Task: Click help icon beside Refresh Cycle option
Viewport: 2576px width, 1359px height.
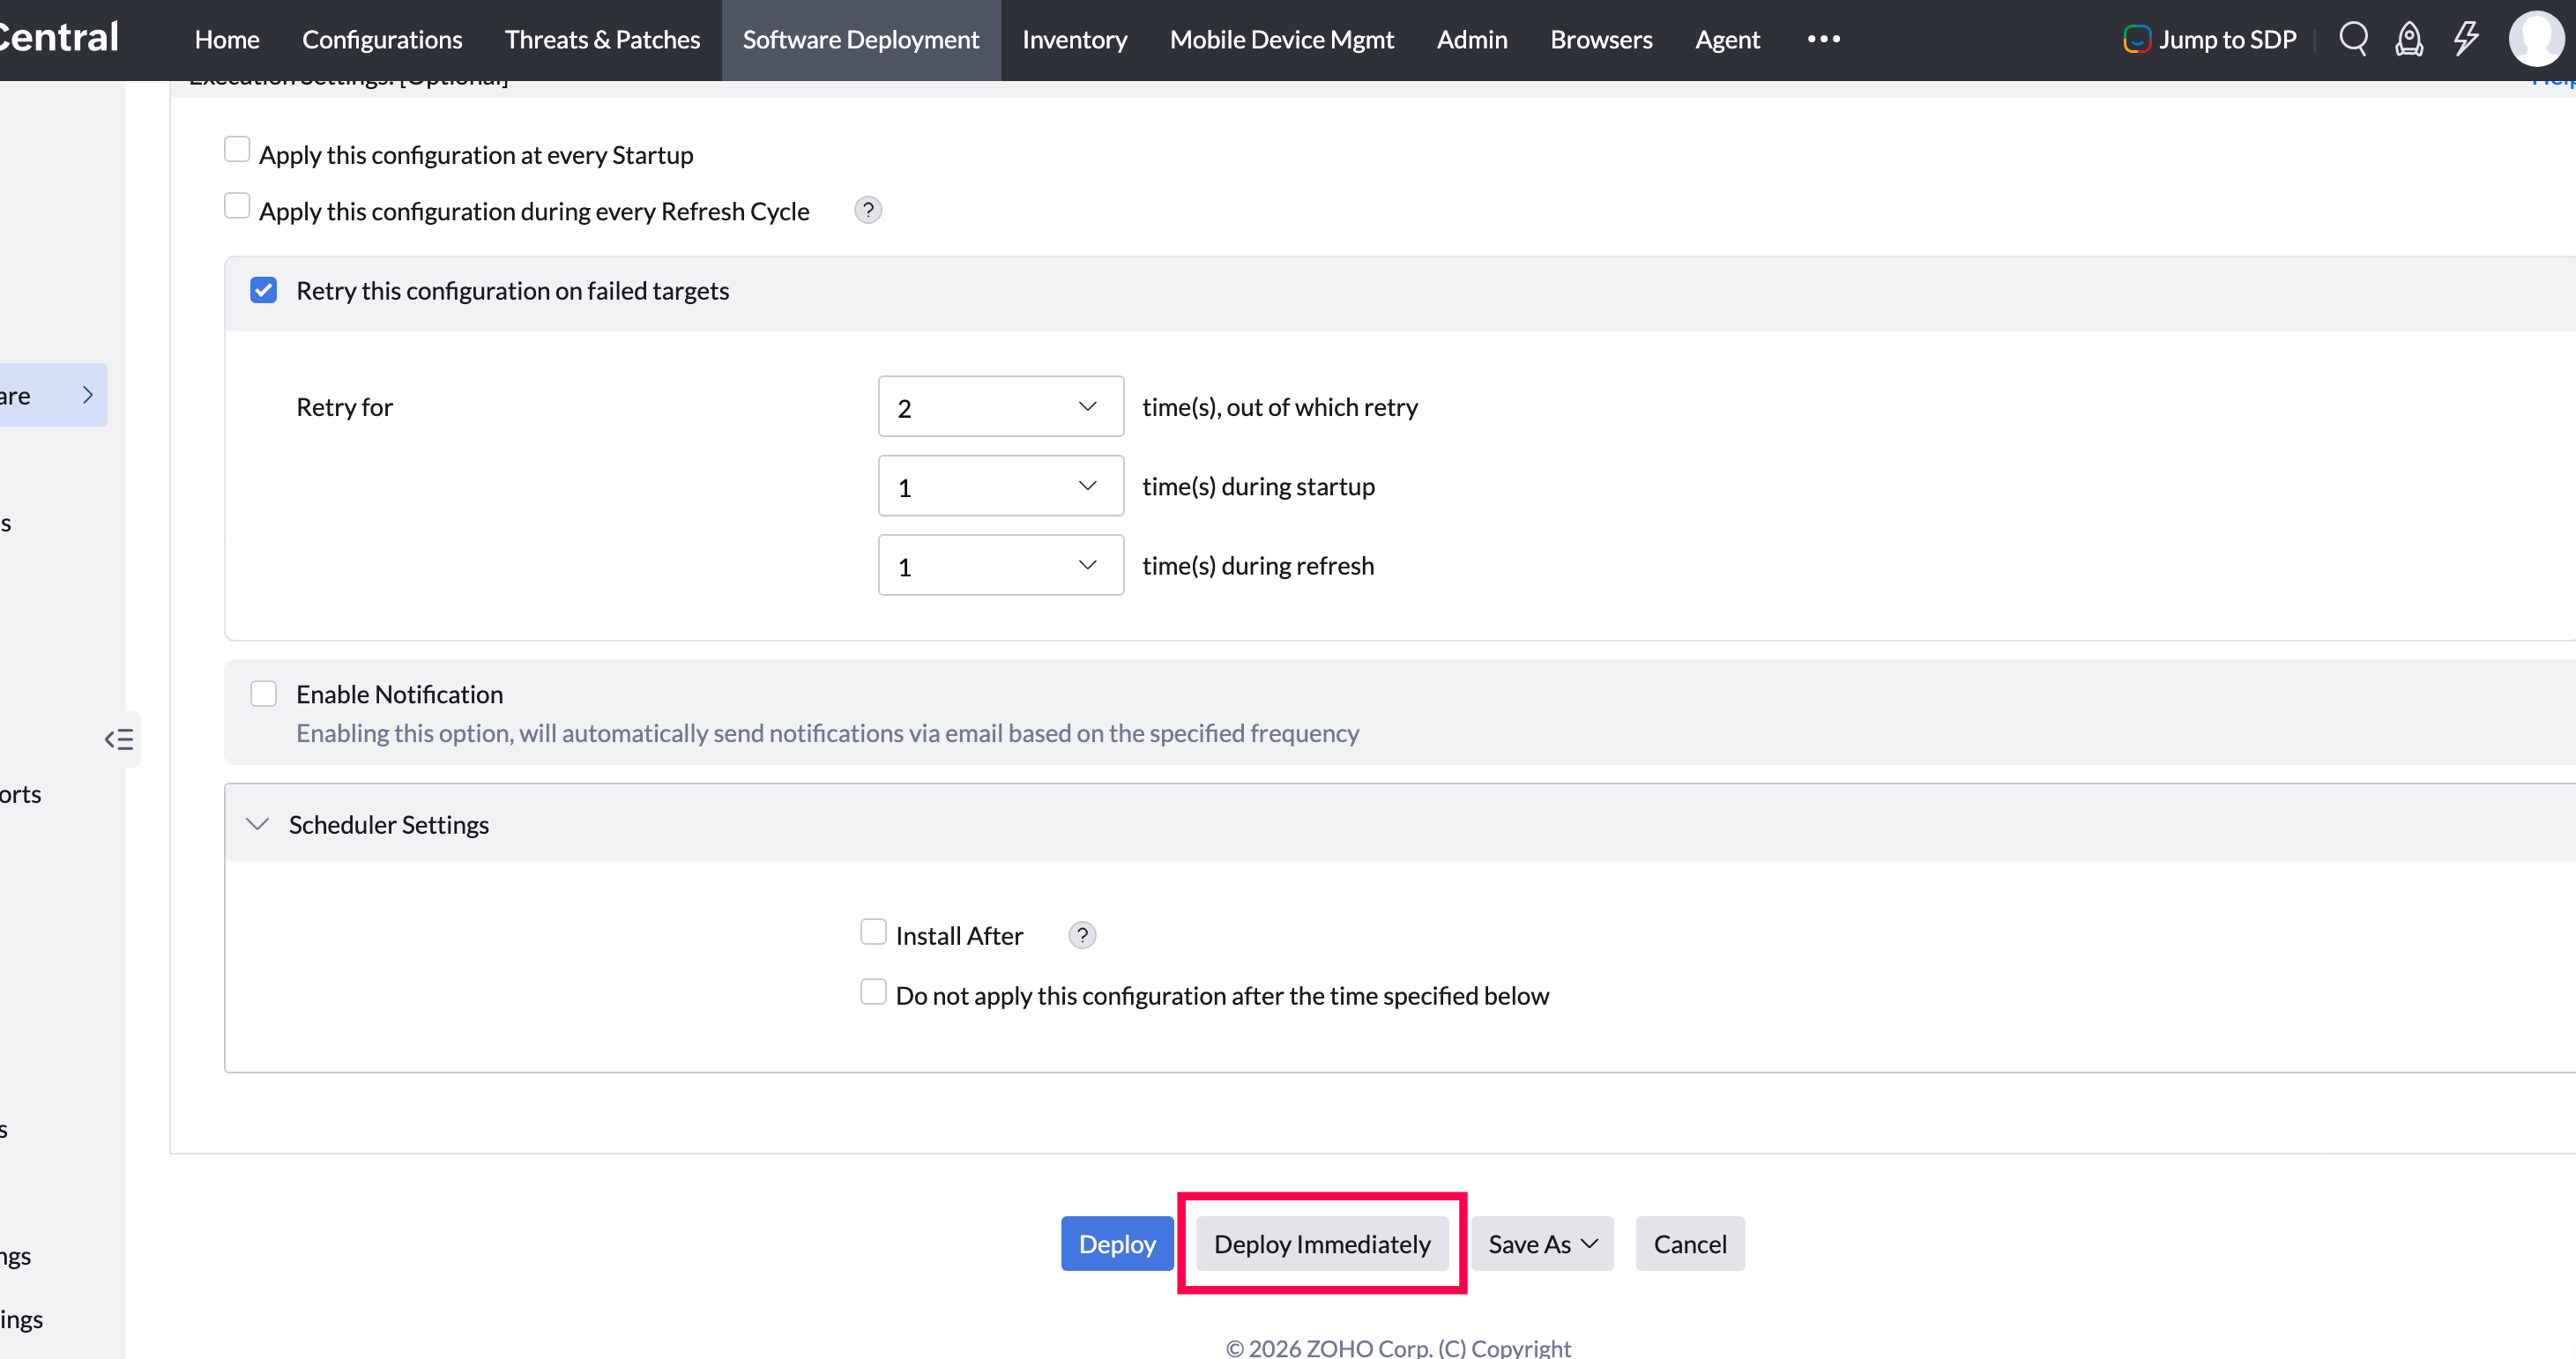Action: (x=868, y=210)
